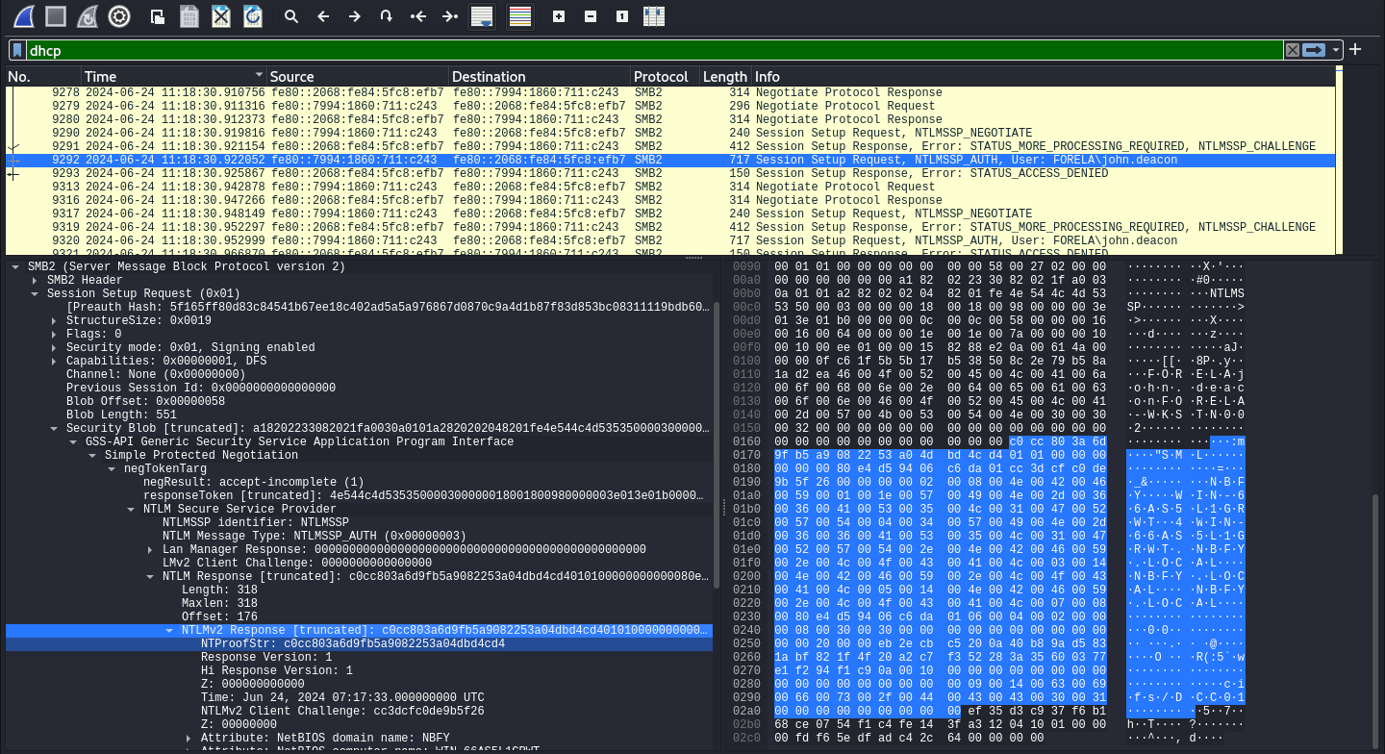Viewport: 1385px width, 754px height.
Task: Toggle packet list colorization
Action: [x=520, y=16]
